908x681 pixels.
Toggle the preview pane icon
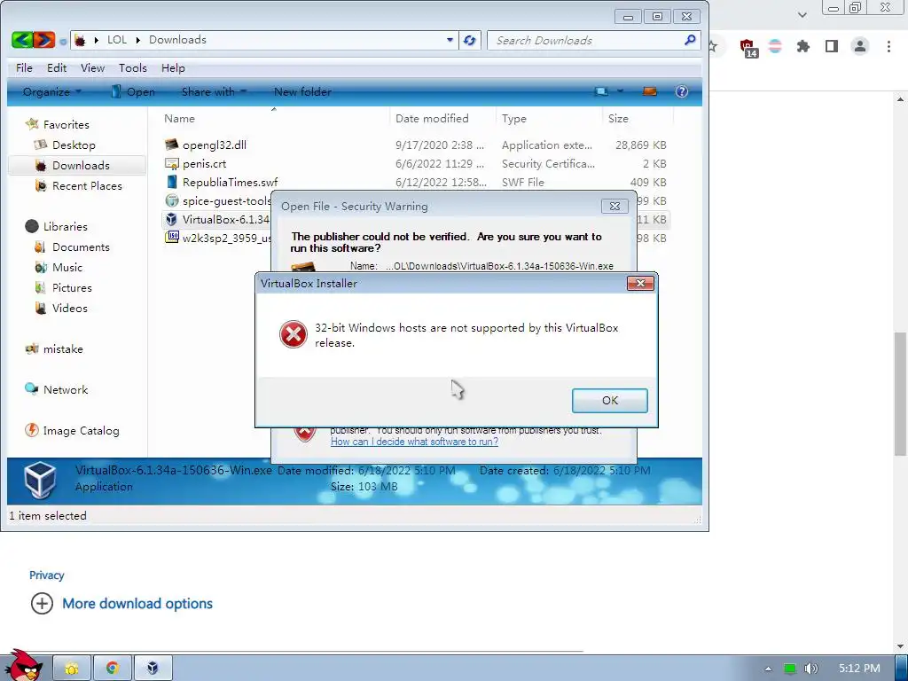650,91
